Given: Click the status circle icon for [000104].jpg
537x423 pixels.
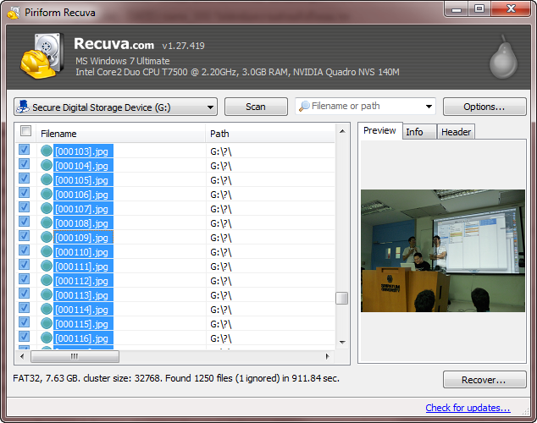Looking at the screenshot, I should 47,165.
